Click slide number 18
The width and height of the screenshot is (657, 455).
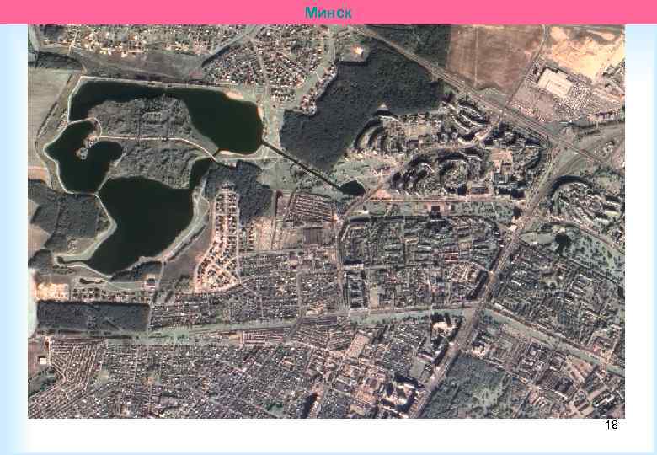612,425
